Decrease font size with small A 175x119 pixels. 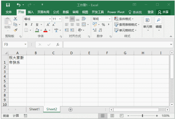pyautogui.click(x=54, y=25)
